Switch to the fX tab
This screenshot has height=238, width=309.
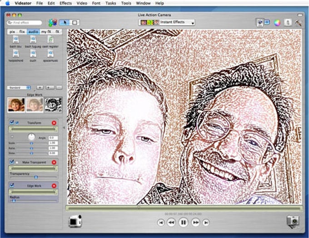pyautogui.click(x=57, y=32)
